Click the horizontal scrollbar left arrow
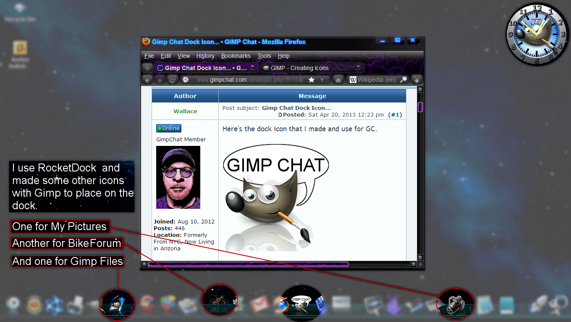The image size is (571, 322). click(x=144, y=264)
